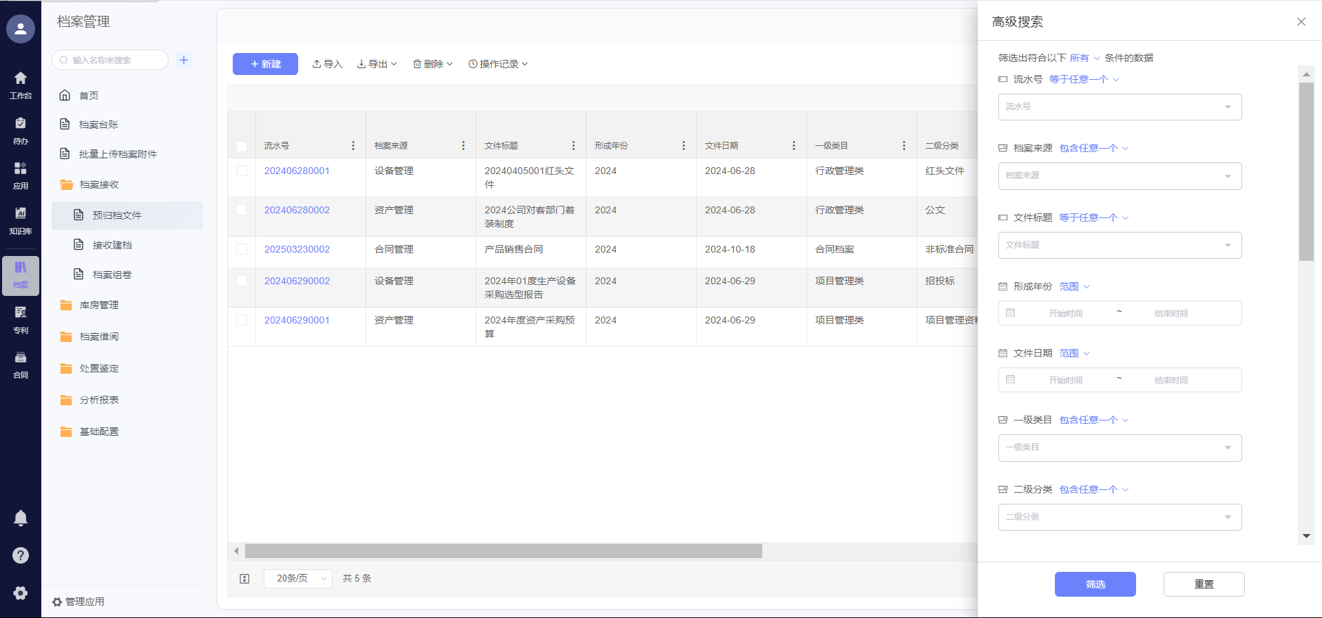Open the 20条/页 page size dropdown
The image size is (1322, 618).
pyautogui.click(x=298, y=579)
